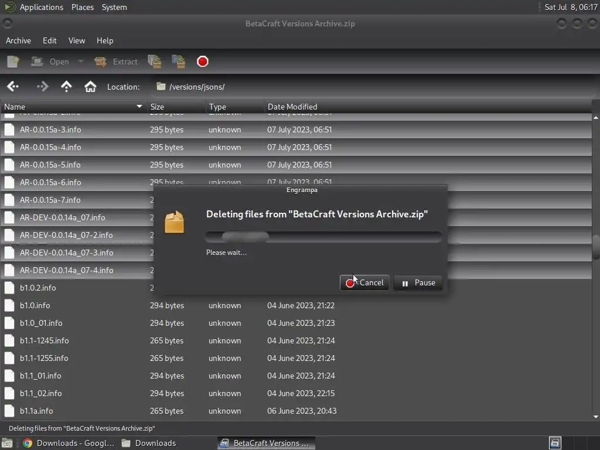The width and height of the screenshot is (600, 450).
Task: Expand the Open recent dropdown arrow
Action: coord(80,61)
